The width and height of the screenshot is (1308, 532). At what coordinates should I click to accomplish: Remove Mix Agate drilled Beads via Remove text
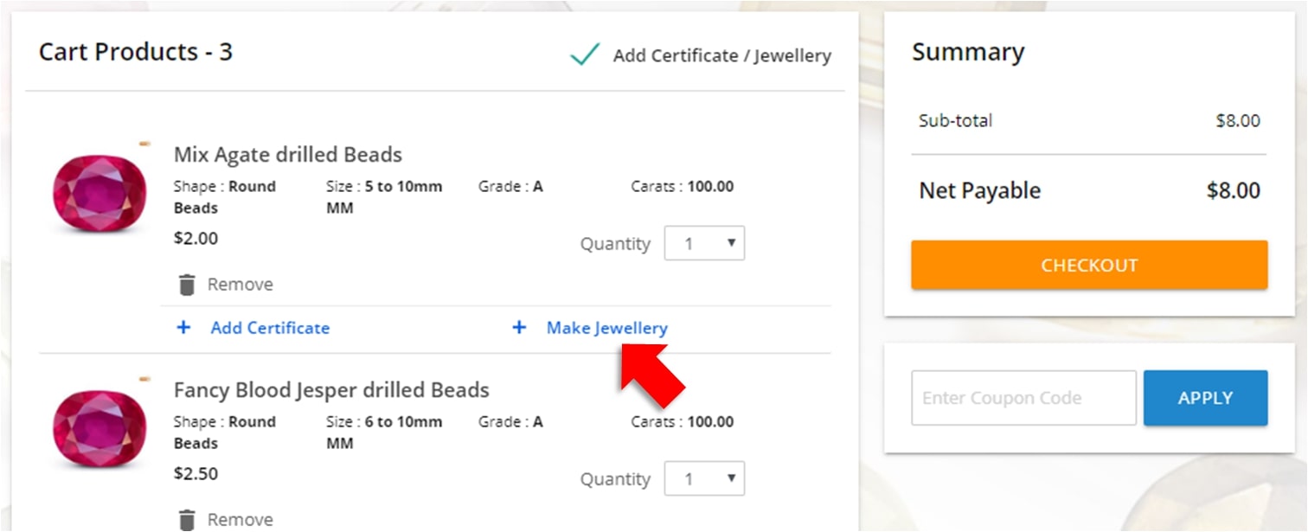[240, 285]
